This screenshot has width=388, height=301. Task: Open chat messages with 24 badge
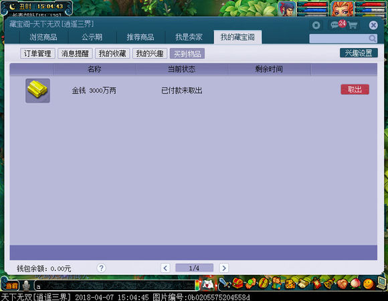click(338, 24)
